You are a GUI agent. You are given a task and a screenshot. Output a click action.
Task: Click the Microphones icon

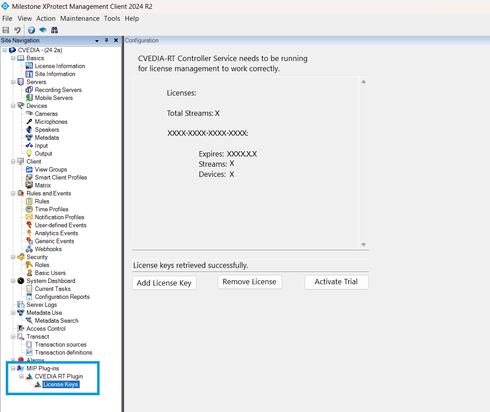click(x=29, y=122)
